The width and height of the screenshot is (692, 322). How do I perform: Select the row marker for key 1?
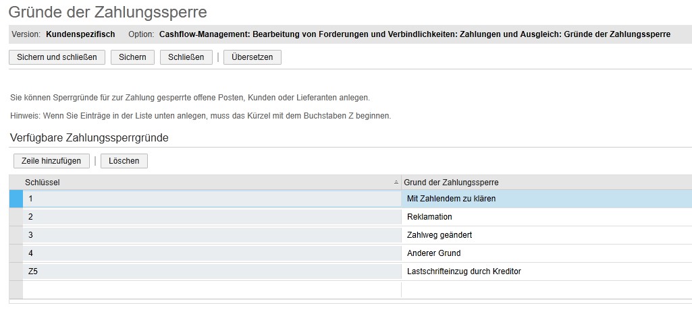(x=16, y=199)
